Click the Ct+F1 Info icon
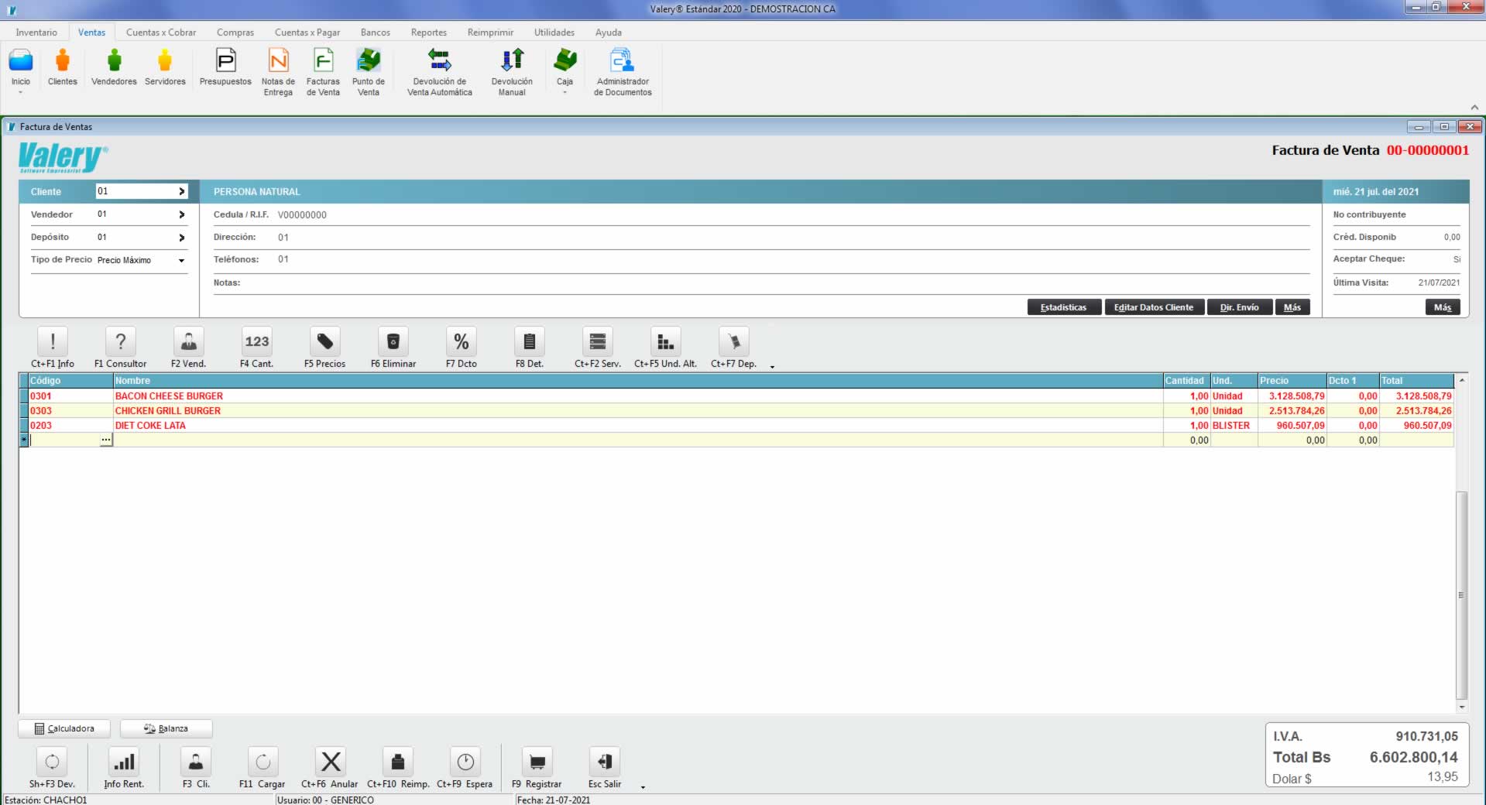Screen dimensions: 1486x805 click(53, 341)
